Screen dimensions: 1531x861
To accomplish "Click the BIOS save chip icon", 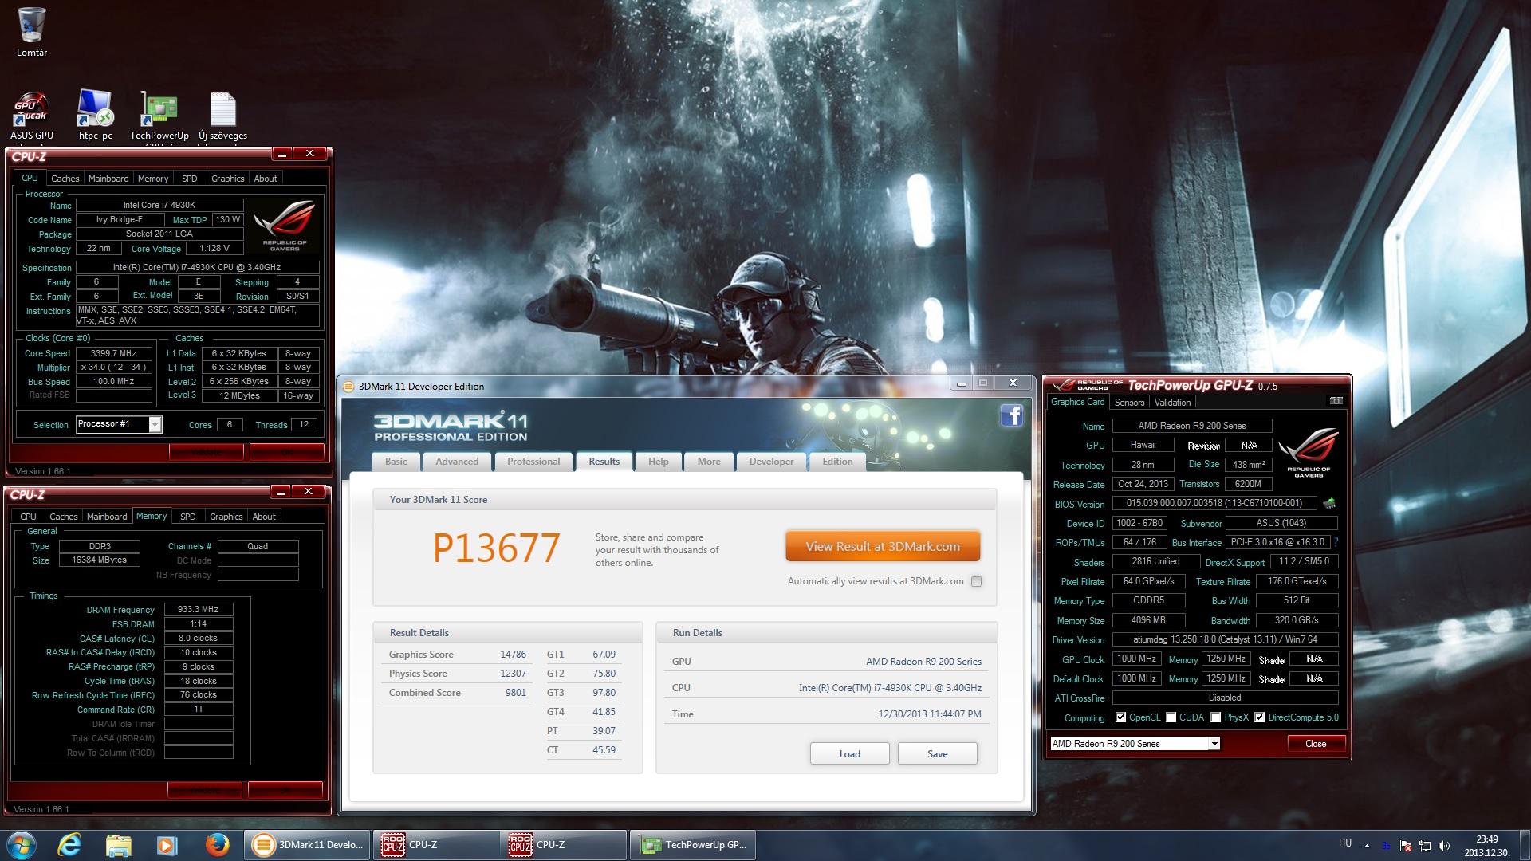I will point(1329,504).
